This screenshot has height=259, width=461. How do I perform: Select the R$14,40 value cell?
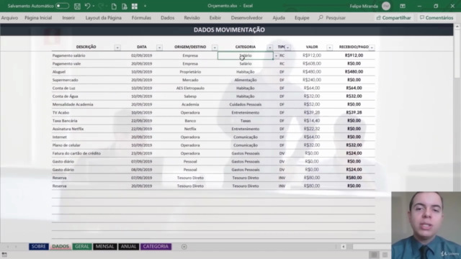coord(312,121)
